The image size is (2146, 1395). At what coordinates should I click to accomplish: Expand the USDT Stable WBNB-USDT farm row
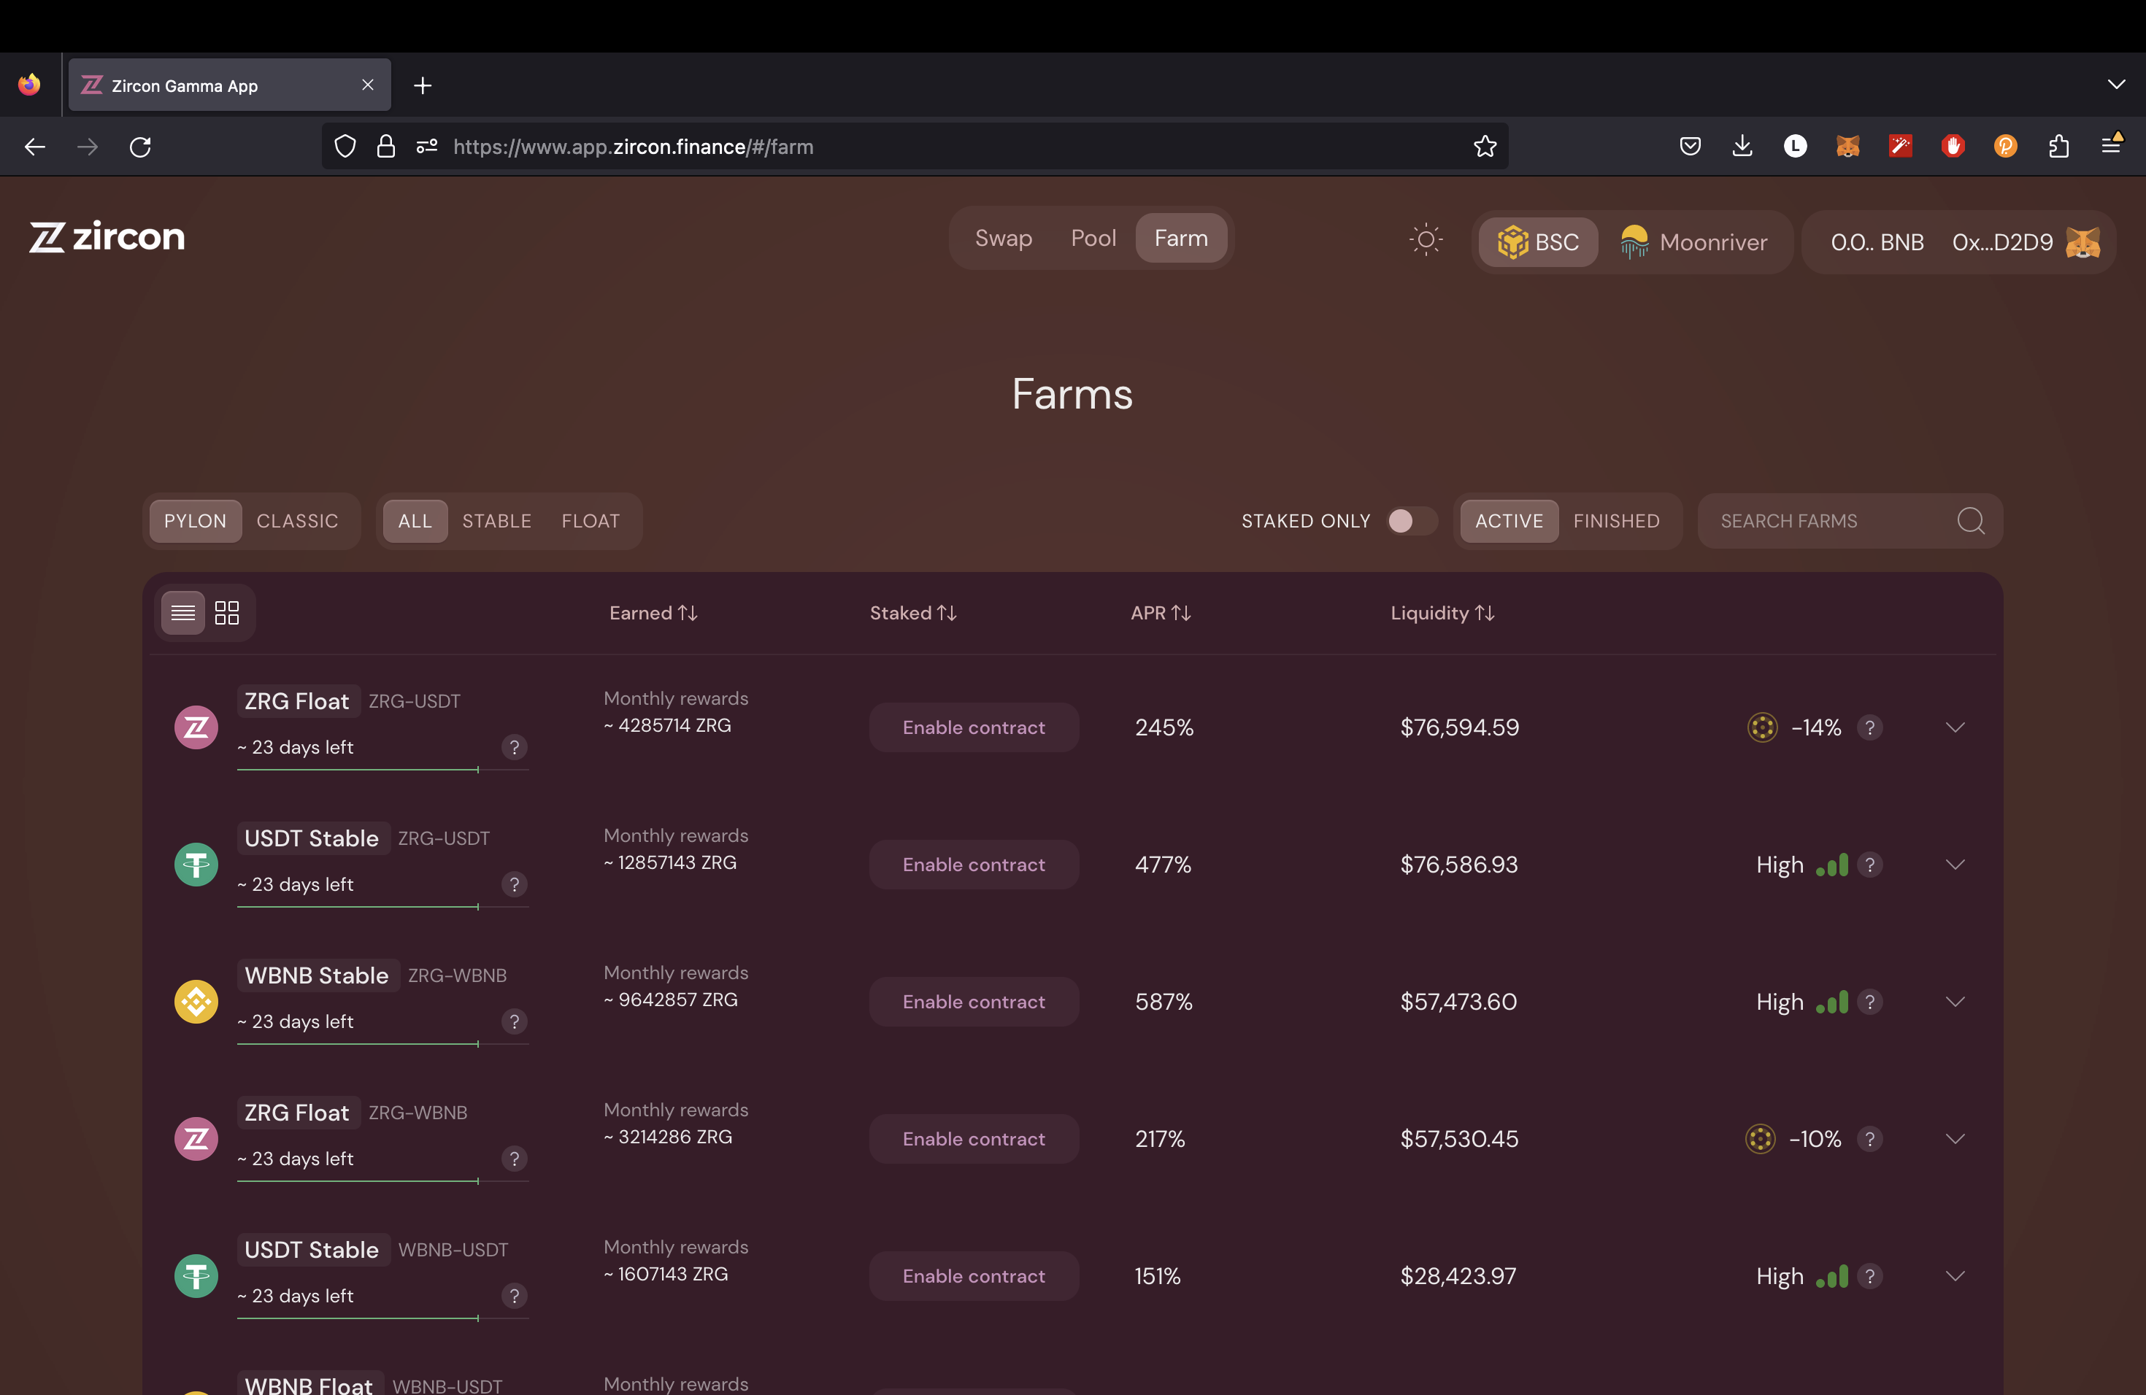[x=1955, y=1275]
